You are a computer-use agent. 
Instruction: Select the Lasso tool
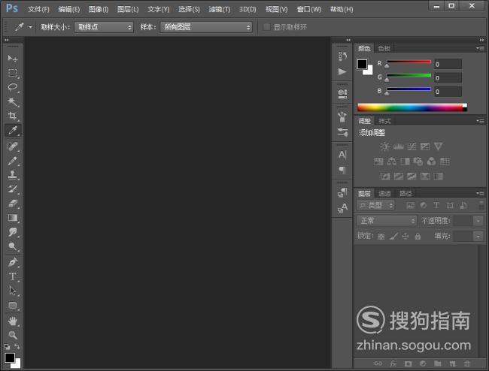[x=13, y=87]
